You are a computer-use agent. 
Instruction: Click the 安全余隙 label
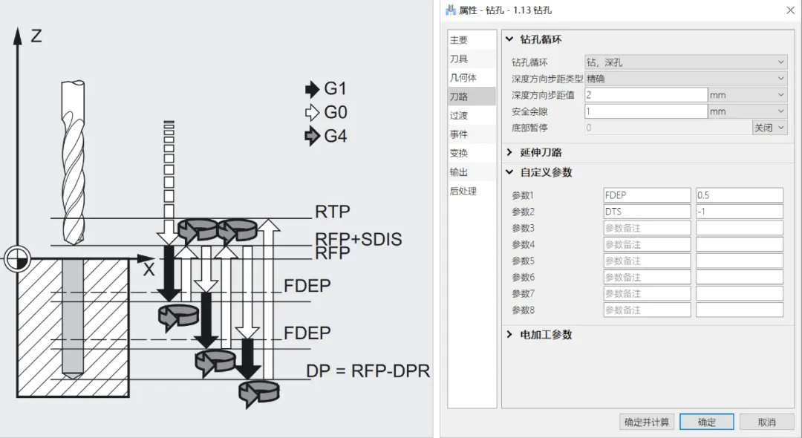(529, 111)
